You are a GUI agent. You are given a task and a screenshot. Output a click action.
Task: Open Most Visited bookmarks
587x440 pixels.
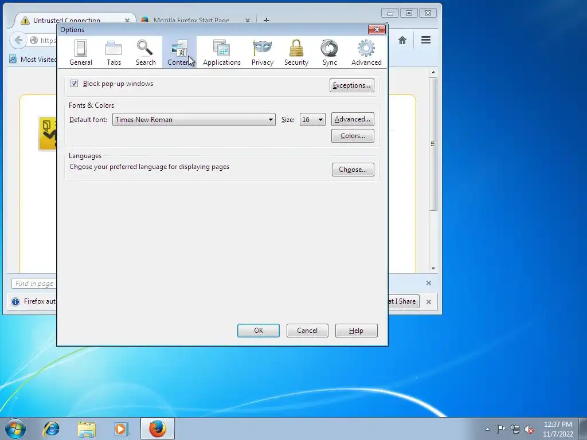(x=33, y=59)
